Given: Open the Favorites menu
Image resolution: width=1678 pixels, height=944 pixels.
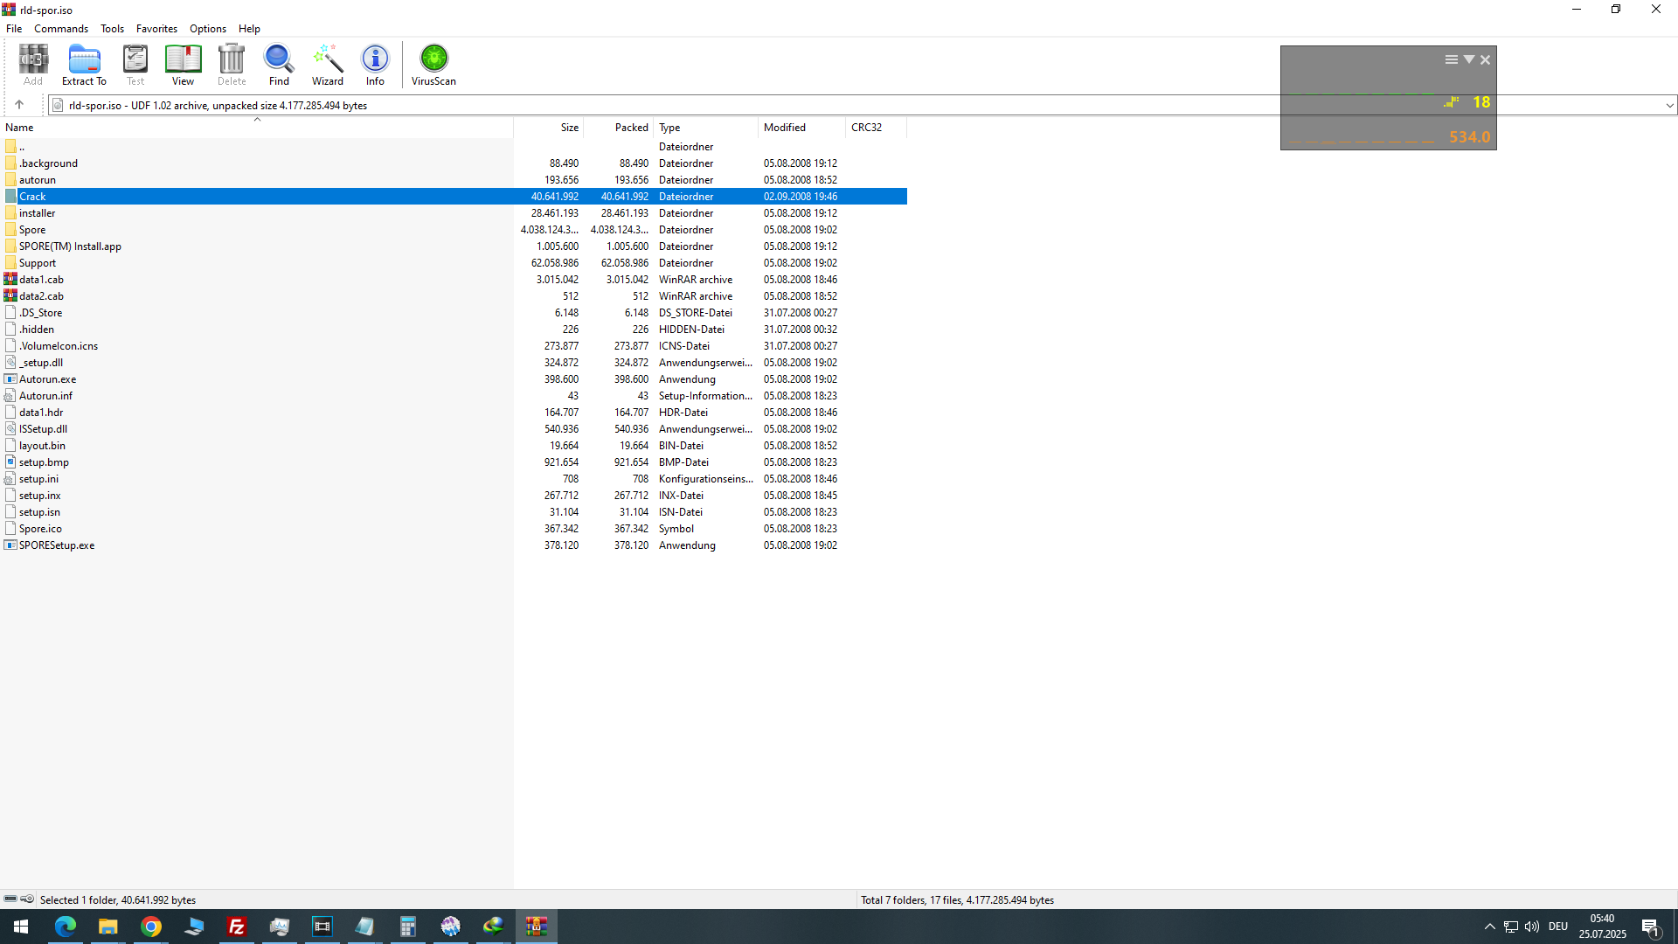Looking at the screenshot, I should click(156, 29).
